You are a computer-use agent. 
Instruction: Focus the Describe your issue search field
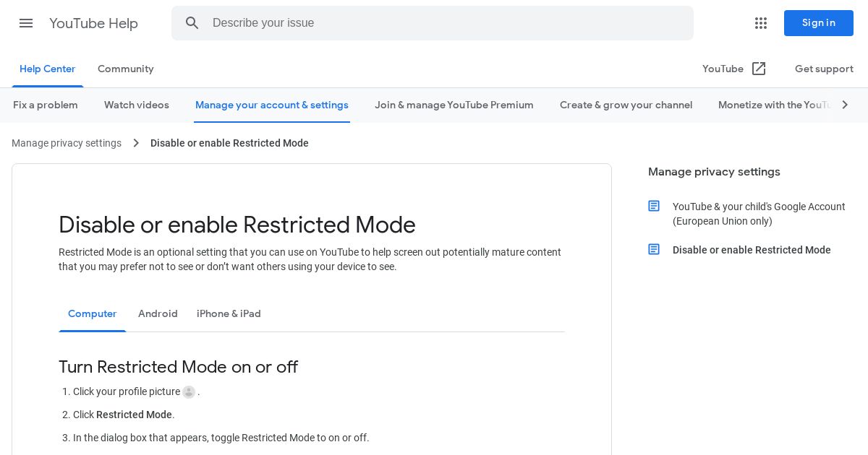click(433, 23)
